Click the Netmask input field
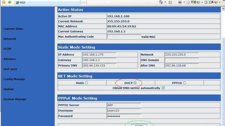This screenshot has height=126, width=225. point(182,55)
